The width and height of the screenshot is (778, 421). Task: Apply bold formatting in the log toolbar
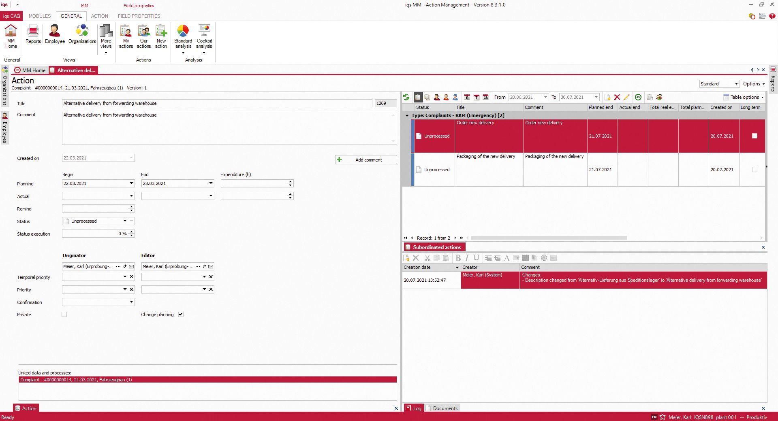pos(457,258)
